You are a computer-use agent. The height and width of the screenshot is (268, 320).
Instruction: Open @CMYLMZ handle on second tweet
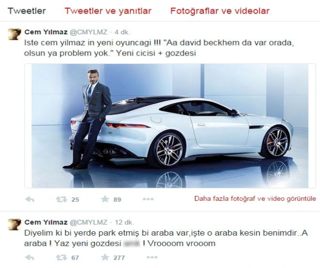pyautogui.click(x=89, y=222)
